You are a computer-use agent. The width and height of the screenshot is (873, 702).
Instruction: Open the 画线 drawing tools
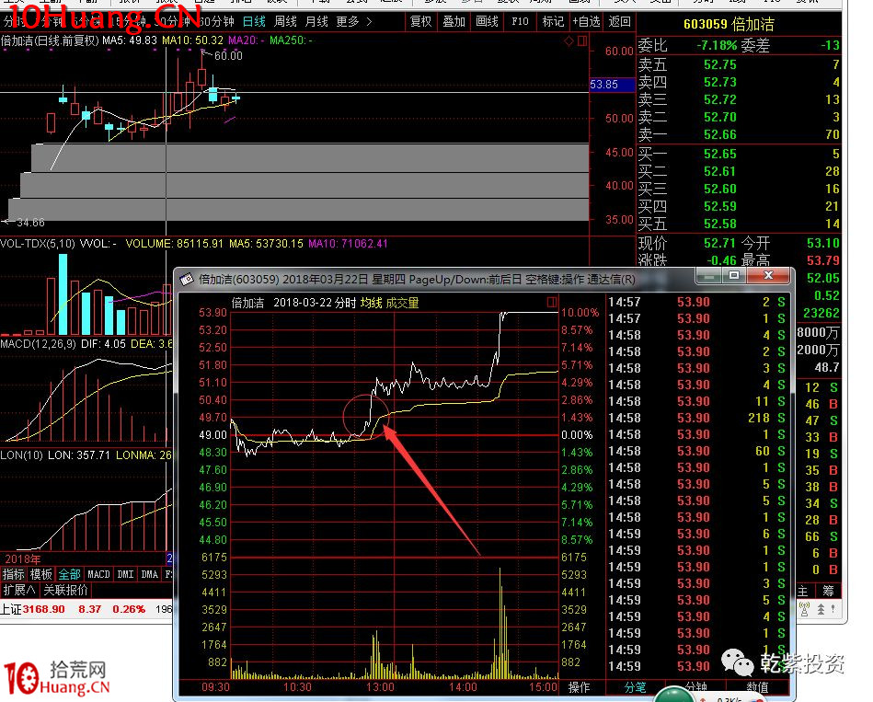click(488, 22)
